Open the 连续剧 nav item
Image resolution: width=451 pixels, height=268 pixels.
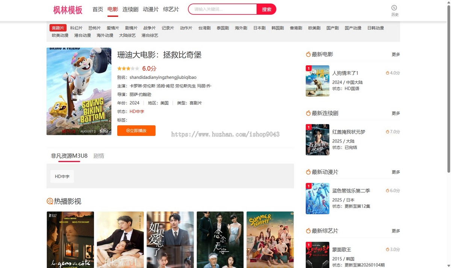130,9
